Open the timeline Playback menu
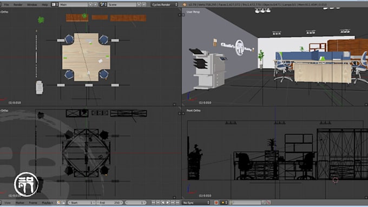Viewport: 368px width, 207px height. pos(47,203)
